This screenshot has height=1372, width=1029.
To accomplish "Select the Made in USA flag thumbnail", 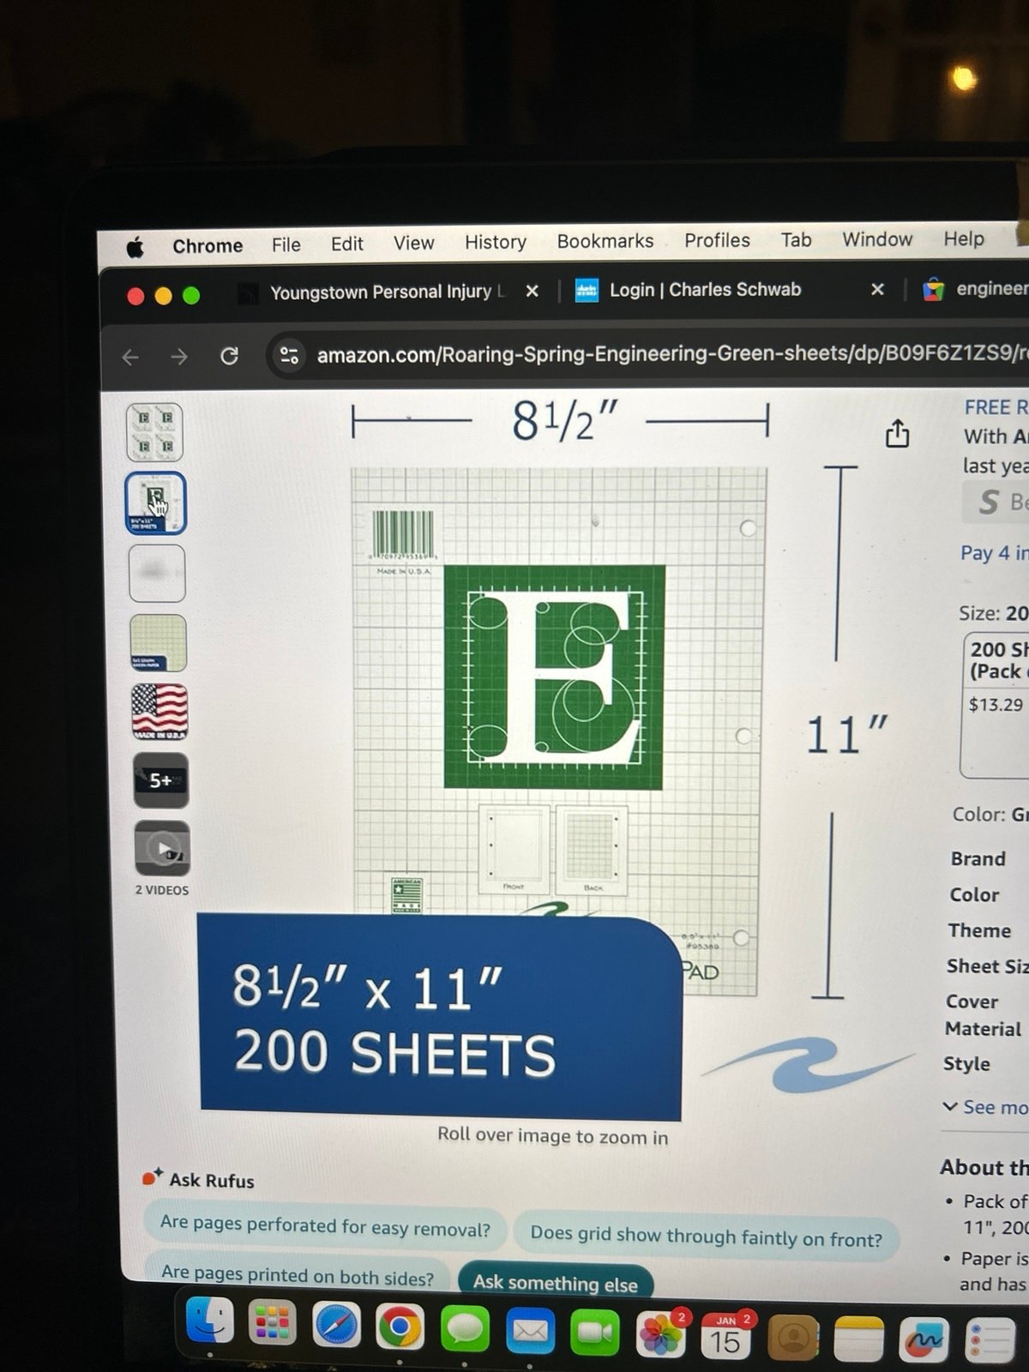I will pos(159,712).
